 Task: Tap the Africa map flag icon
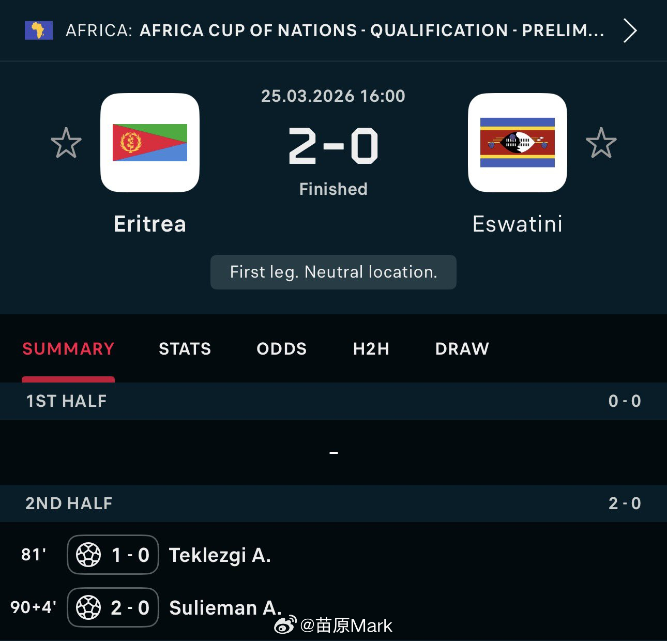click(x=39, y=30)
